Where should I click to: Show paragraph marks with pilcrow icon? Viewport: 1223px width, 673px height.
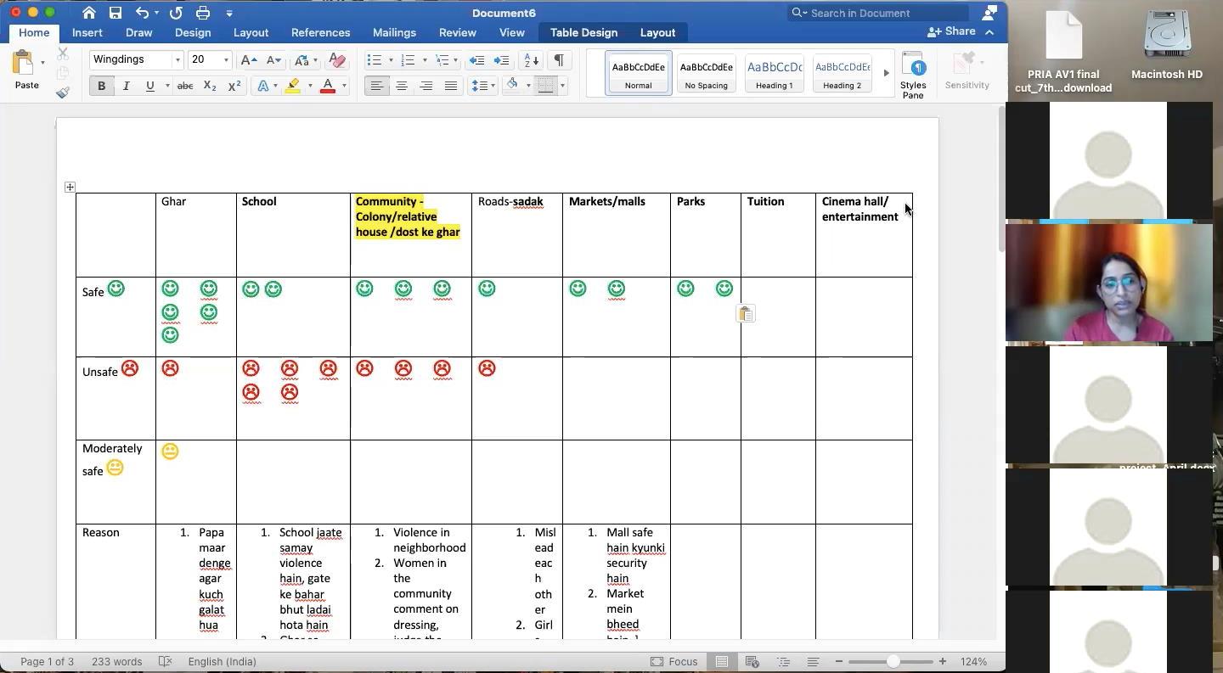[559, 60]
